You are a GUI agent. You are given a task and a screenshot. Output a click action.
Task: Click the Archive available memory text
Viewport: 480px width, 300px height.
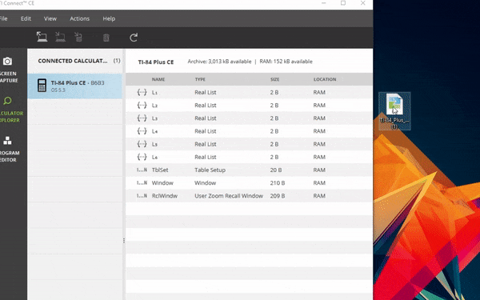tap(219, 62)
